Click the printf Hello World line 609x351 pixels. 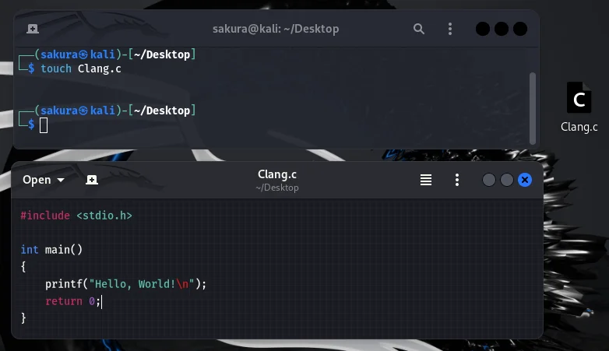point(125,284)
